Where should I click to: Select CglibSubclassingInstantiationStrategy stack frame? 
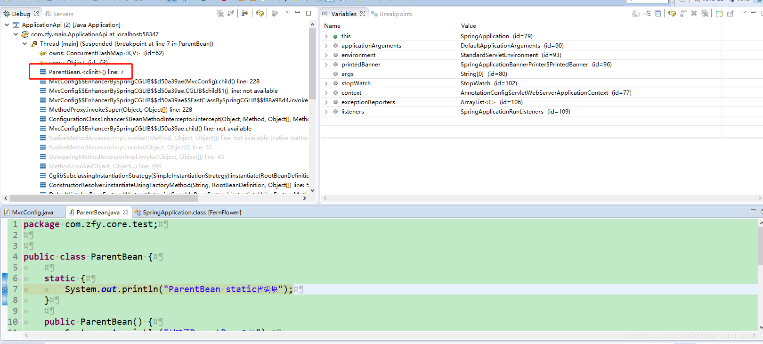pos(179,175)
